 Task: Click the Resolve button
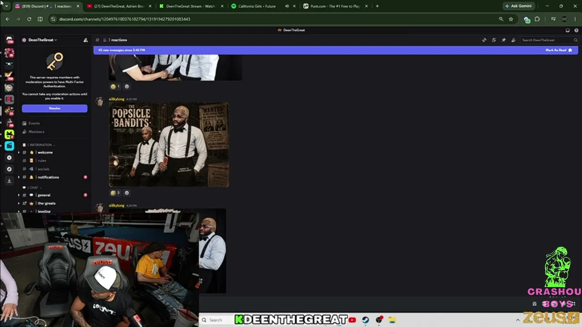click(x=55, y=109)
